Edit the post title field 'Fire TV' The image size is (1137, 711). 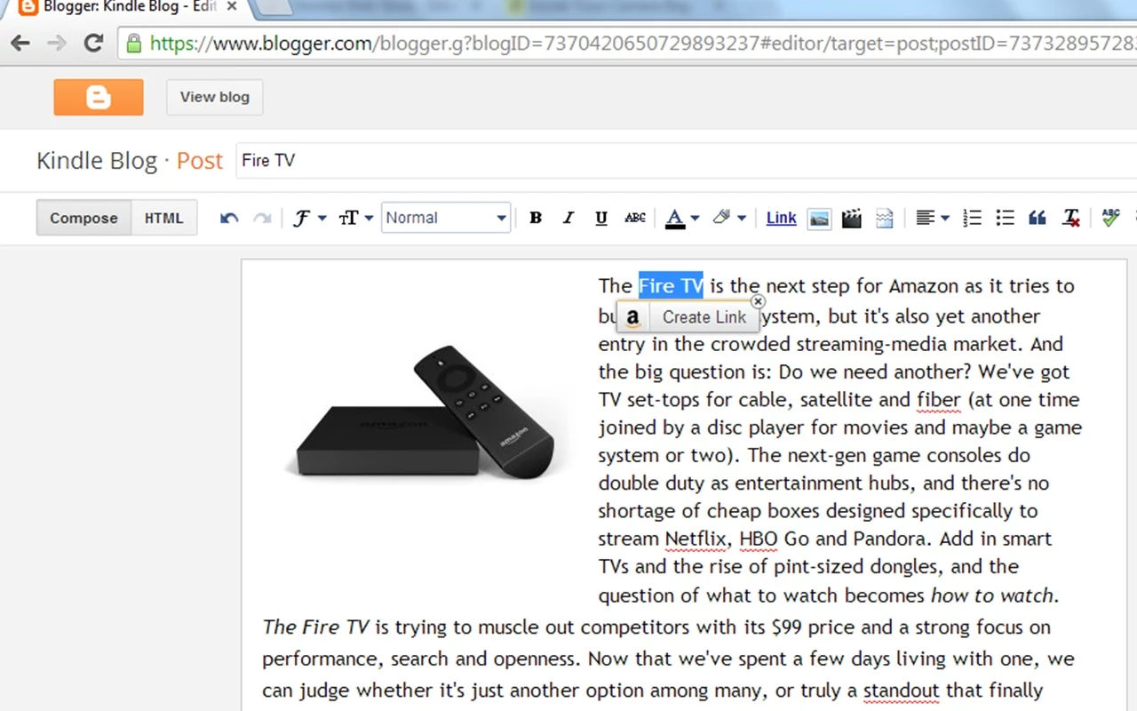pos(686,161)
